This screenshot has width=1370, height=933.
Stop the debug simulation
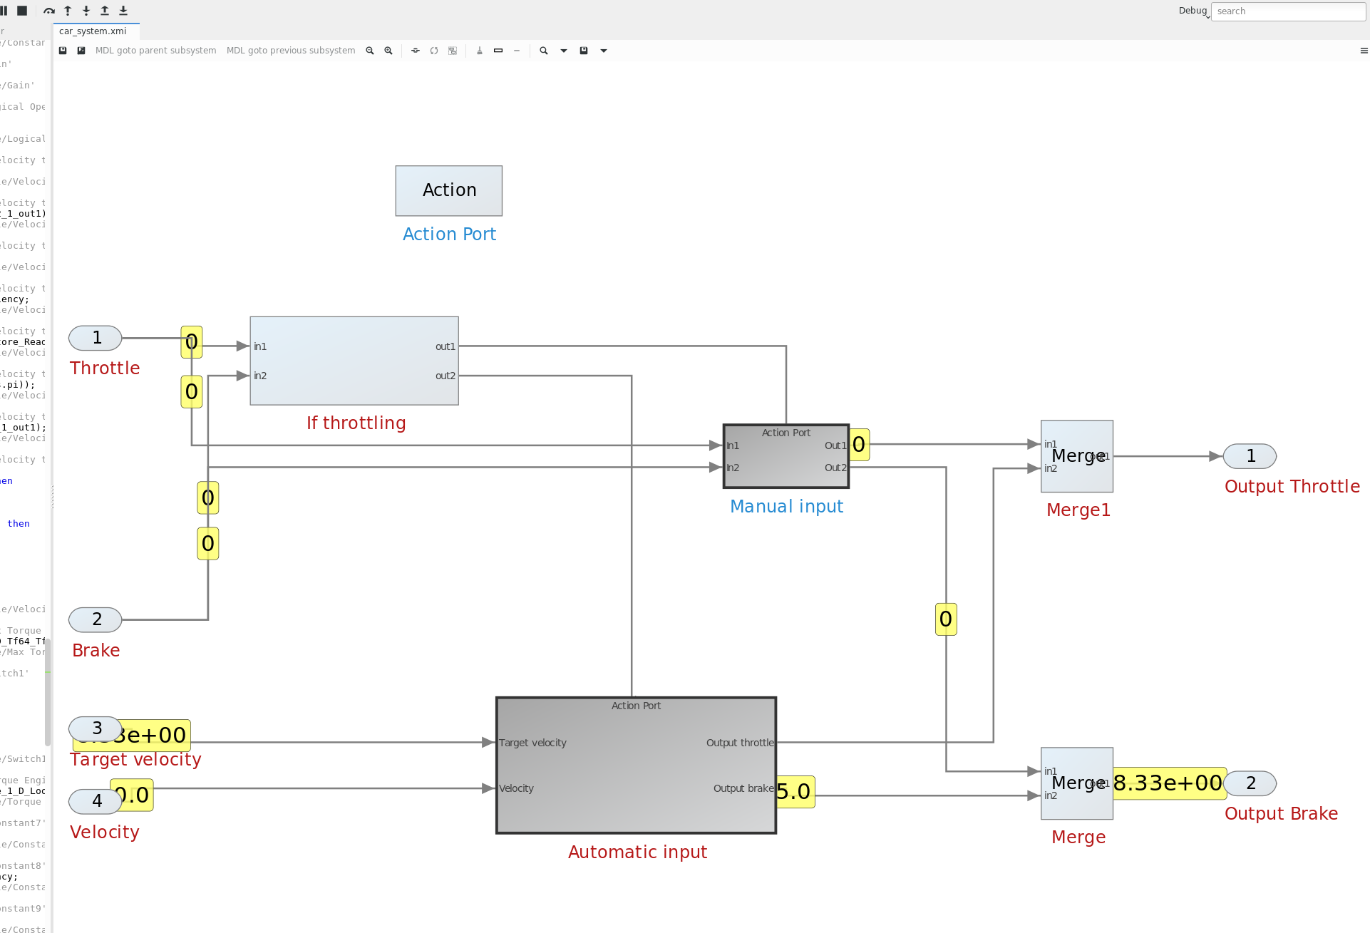(22, 11)
